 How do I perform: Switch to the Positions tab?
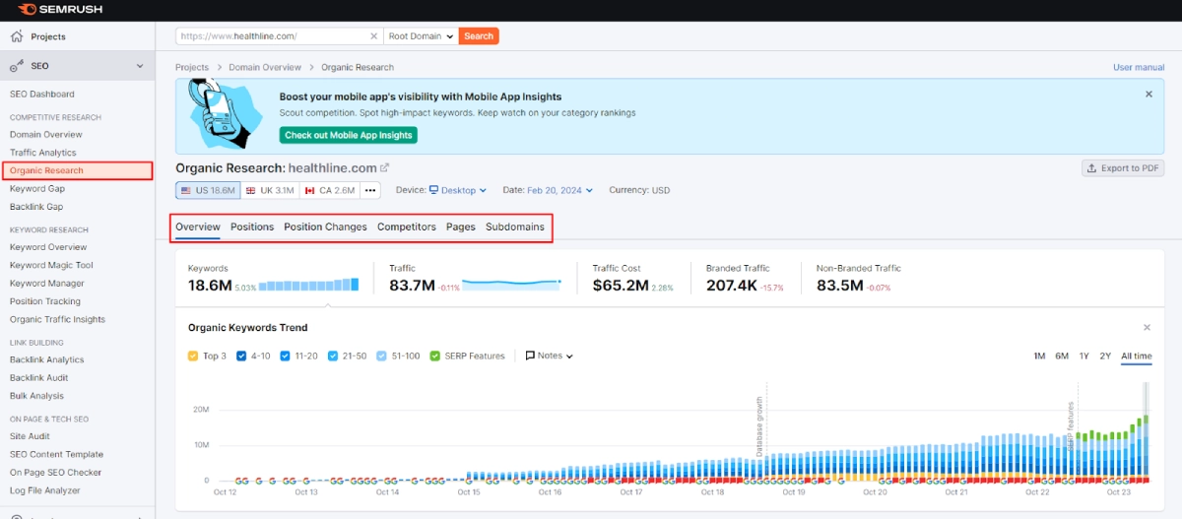pos(252,227)
